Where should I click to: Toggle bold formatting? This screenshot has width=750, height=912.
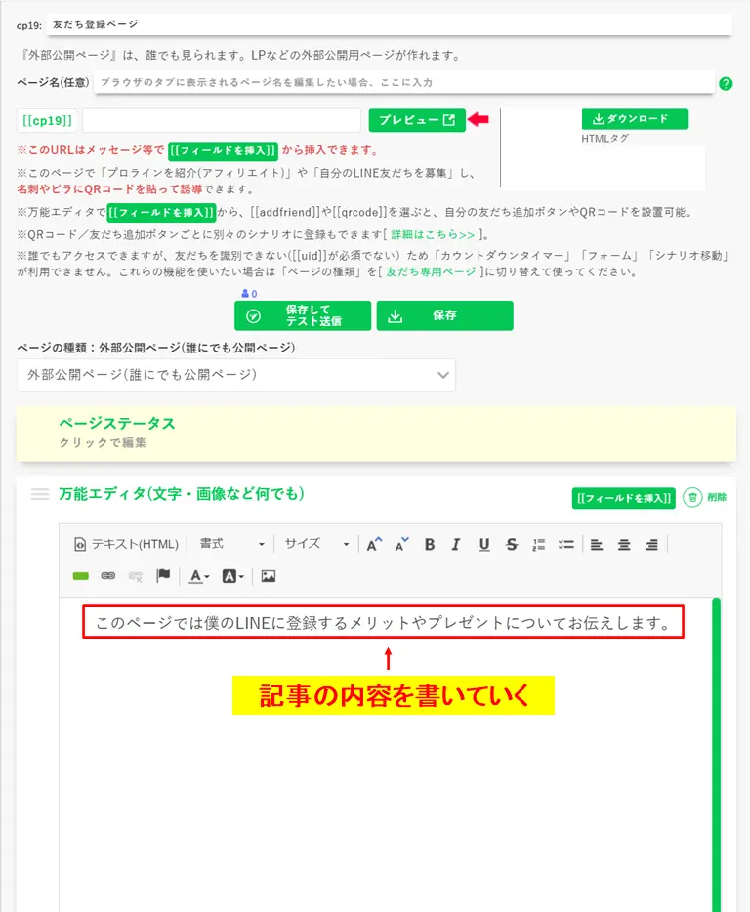point(430,545)
